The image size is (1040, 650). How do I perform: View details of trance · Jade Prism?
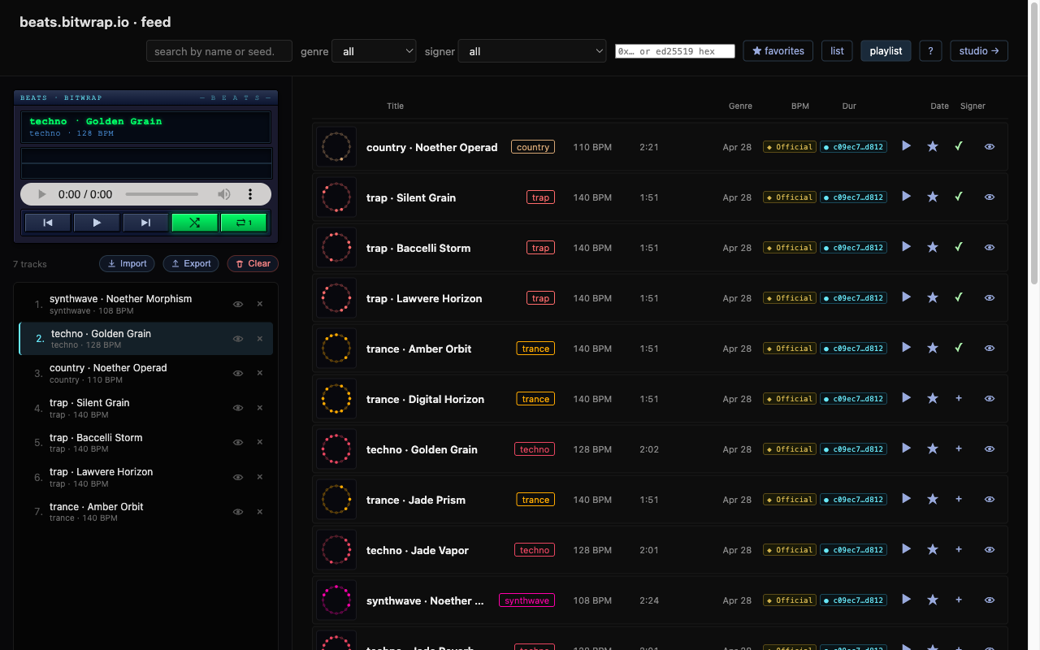tap(990, 500)
